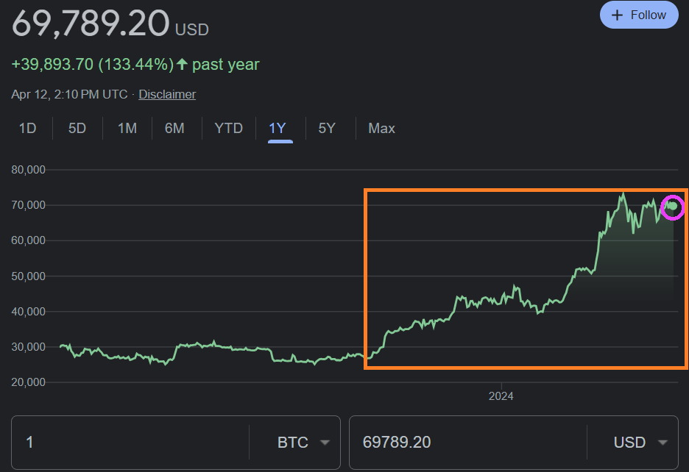
Task: Show the Max time range
Action: pos(381,128)
